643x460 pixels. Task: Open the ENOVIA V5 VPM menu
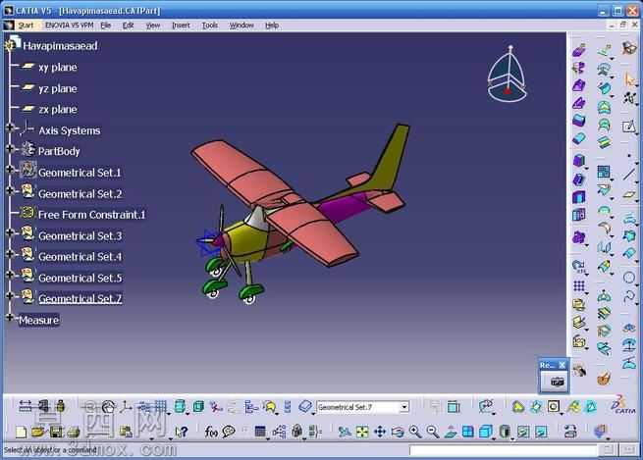coord(70,26)
